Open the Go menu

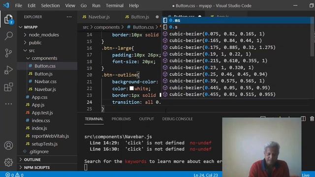click(x=84, y=5)
